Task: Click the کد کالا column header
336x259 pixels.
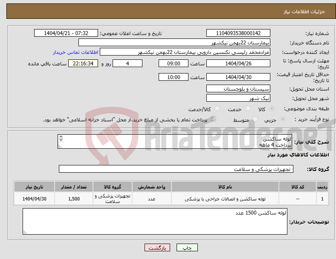Action: (298, 187)
